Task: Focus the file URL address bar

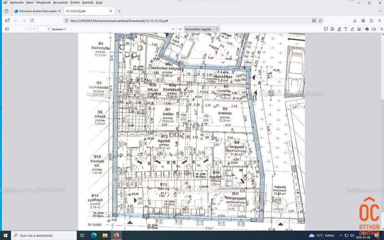Action: [187, 21]
